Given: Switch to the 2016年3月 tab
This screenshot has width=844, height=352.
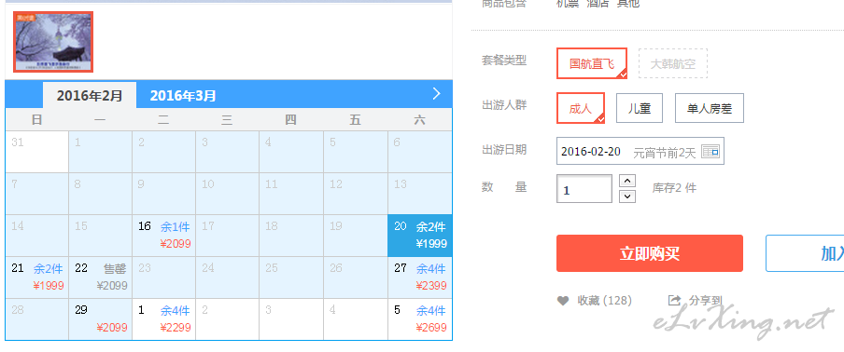Looking at the screenshot, I should pyautogui.click(x=183, y=96).
